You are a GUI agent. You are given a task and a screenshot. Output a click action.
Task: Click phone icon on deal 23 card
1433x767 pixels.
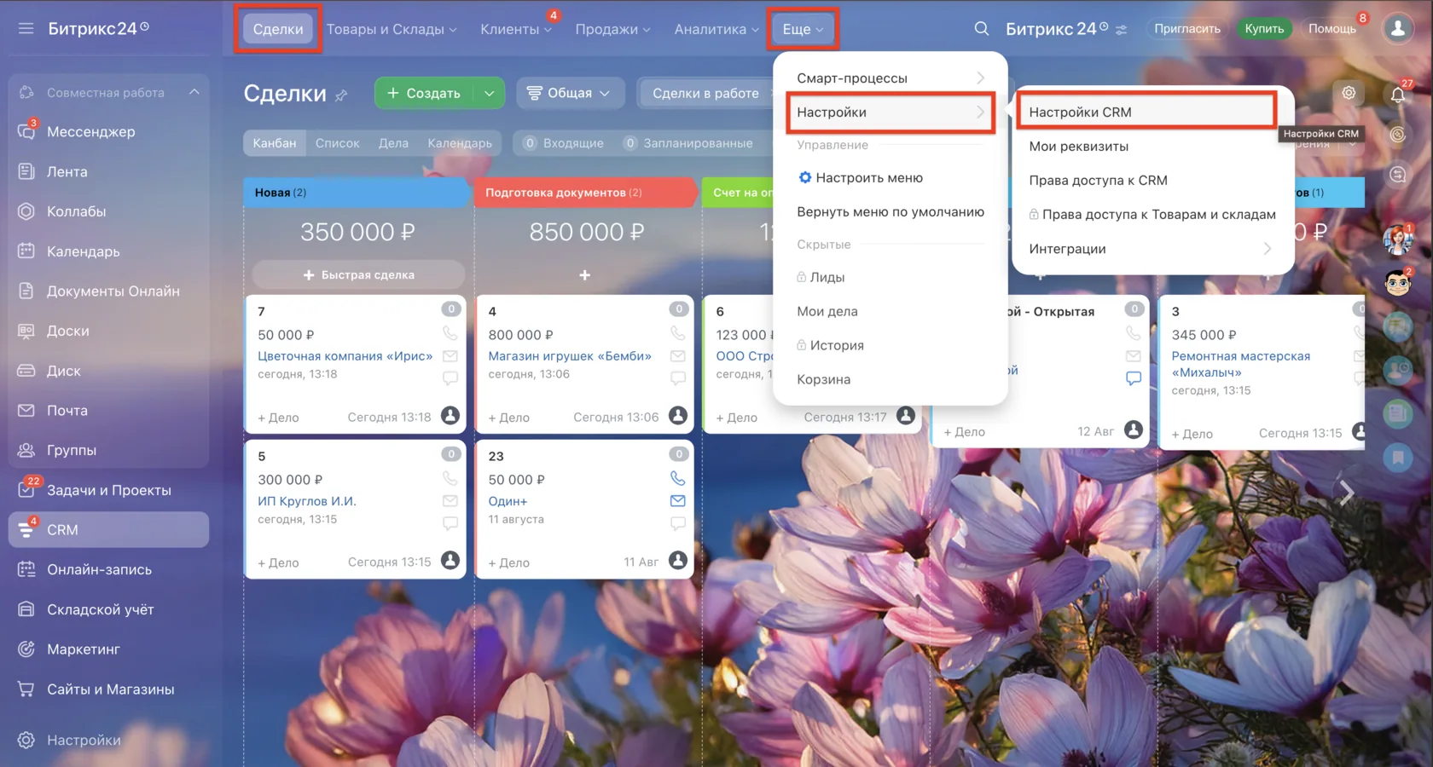677,478
